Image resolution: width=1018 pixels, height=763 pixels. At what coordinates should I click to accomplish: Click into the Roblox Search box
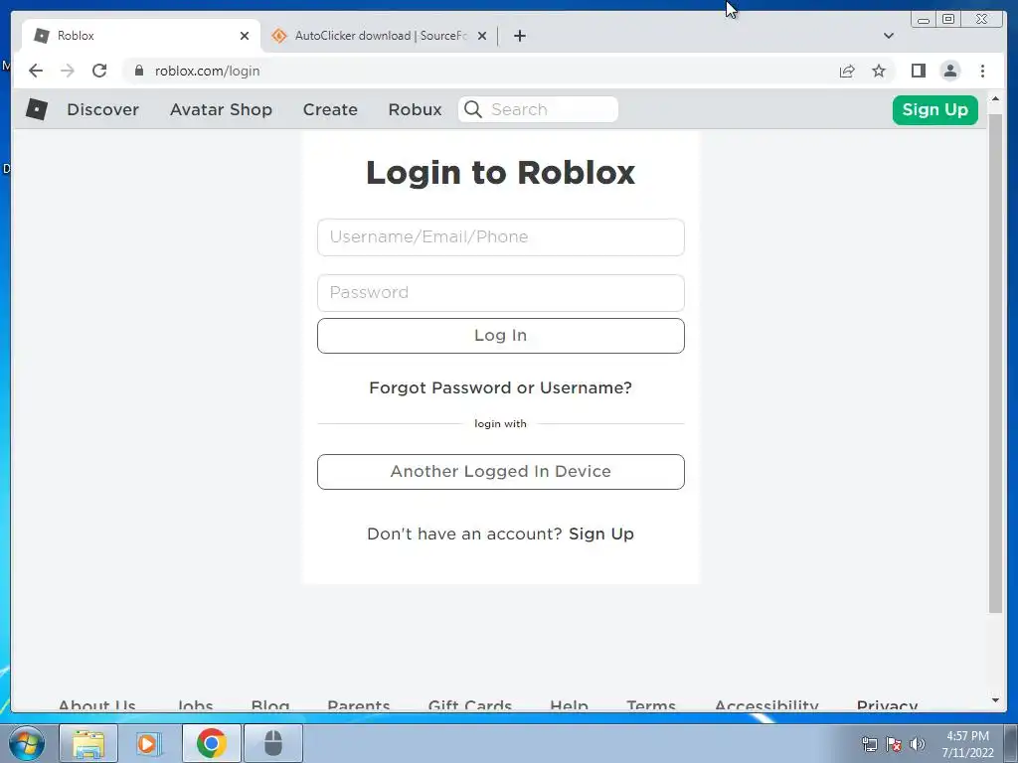pyautogui.click(x=538, y=109)
